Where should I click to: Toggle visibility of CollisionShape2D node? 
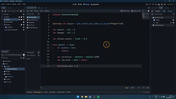tap(24, 30)
